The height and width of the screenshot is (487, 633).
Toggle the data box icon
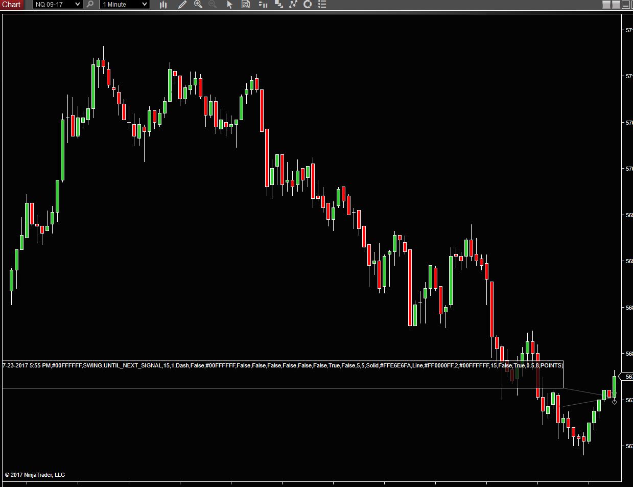coord(246,5)
